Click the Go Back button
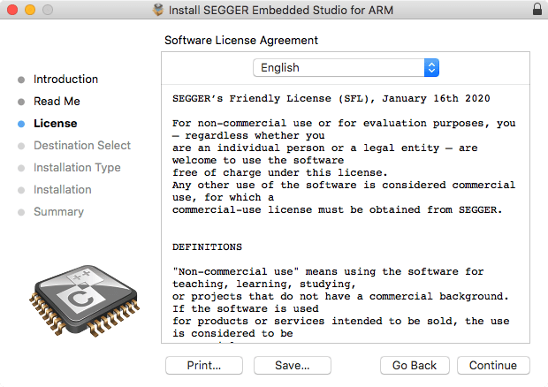548x387 pixels. 415,365
